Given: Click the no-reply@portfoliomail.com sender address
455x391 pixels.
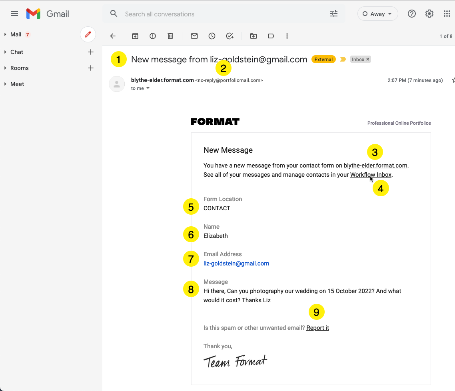Looking at the screenshot, I should [229, 80].
